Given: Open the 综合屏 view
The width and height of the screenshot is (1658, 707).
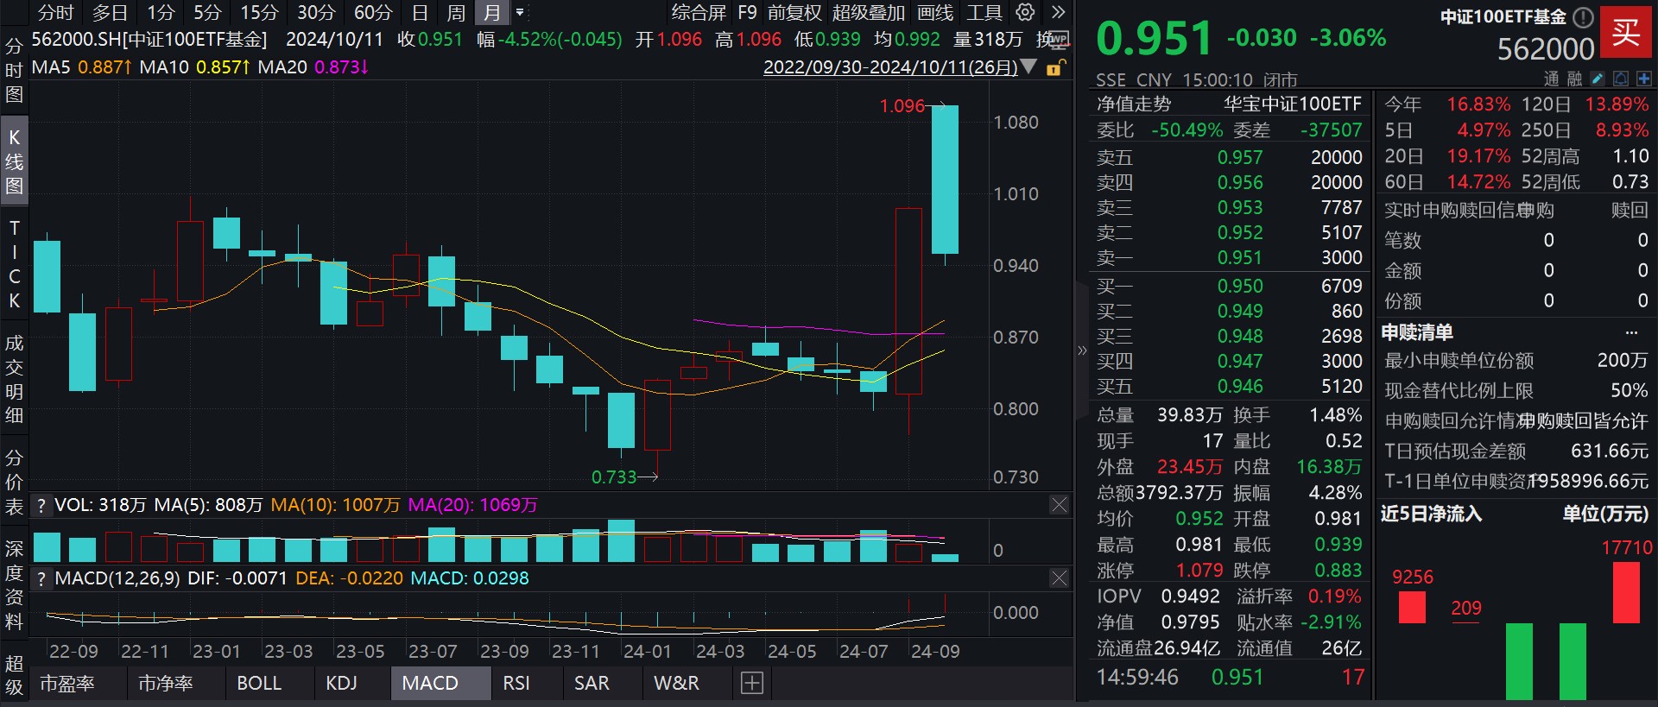Looking at the screenshot, I should pyautogui.click(x=699, y=13).
